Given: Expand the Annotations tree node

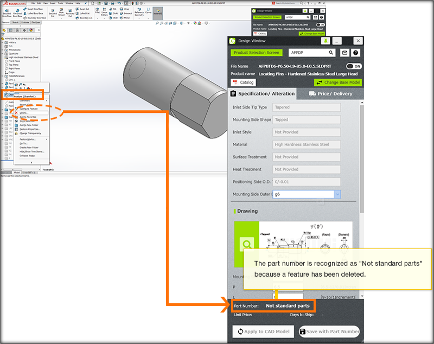Looking at the screenshot, I should [x=3, y=49].
